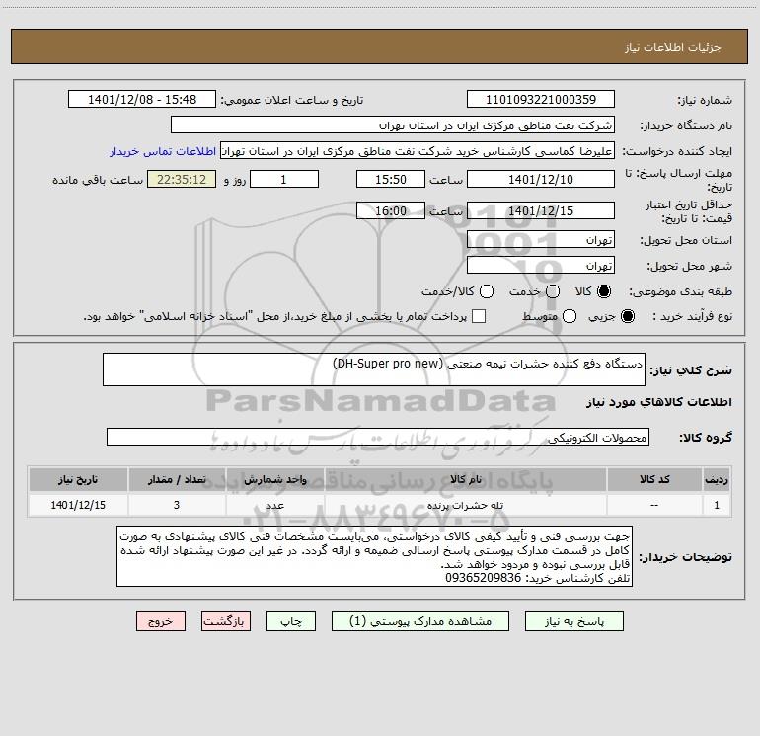Click the نام کالا column header
The width and height of the screenshot is (760, 736).
click(x=465, y=479)
